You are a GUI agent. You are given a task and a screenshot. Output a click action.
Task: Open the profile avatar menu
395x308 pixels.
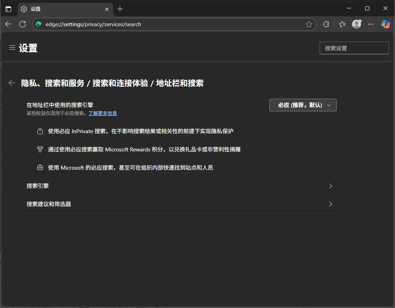356,24
